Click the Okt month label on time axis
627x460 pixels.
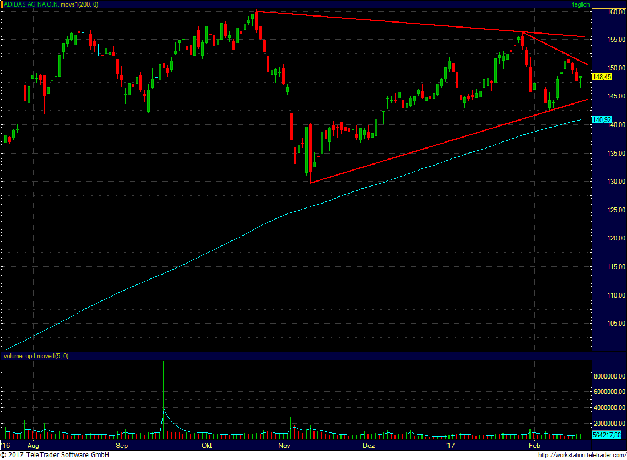[x=207, y=446]
